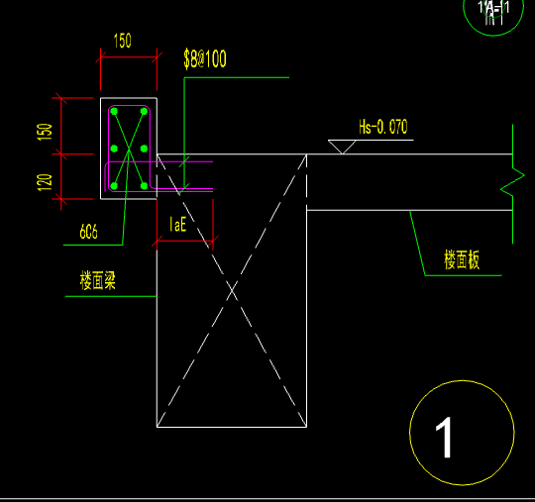This screenshot has width=535, height=502.
Task: Select the 6C6 rebar annotation
Action: click(x=88, y=232)
